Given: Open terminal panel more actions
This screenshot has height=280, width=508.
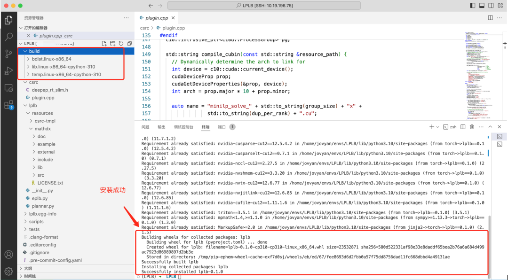Looking at the screenshot, I should [x=481, y=127].
